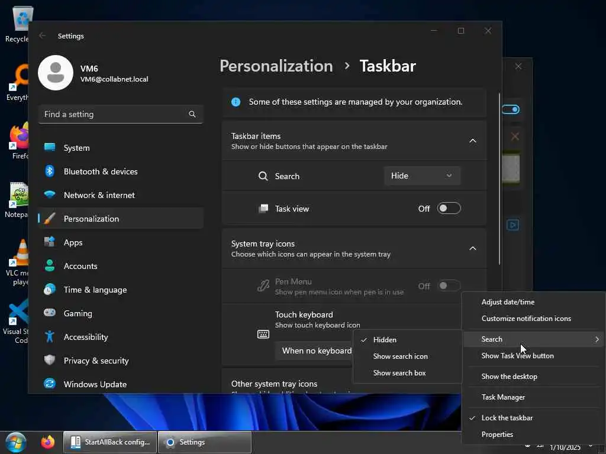Open the Accounts settings category

121,266
